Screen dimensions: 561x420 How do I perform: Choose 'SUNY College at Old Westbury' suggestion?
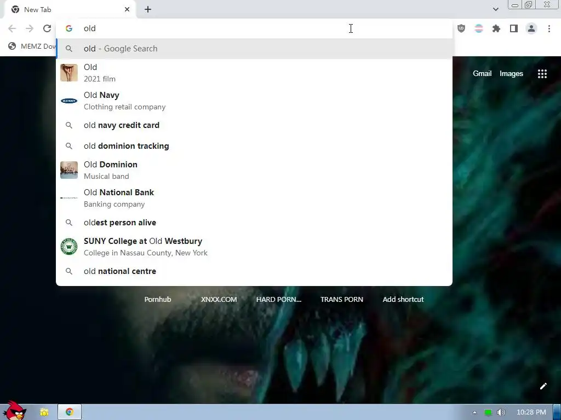click(254, 247)
